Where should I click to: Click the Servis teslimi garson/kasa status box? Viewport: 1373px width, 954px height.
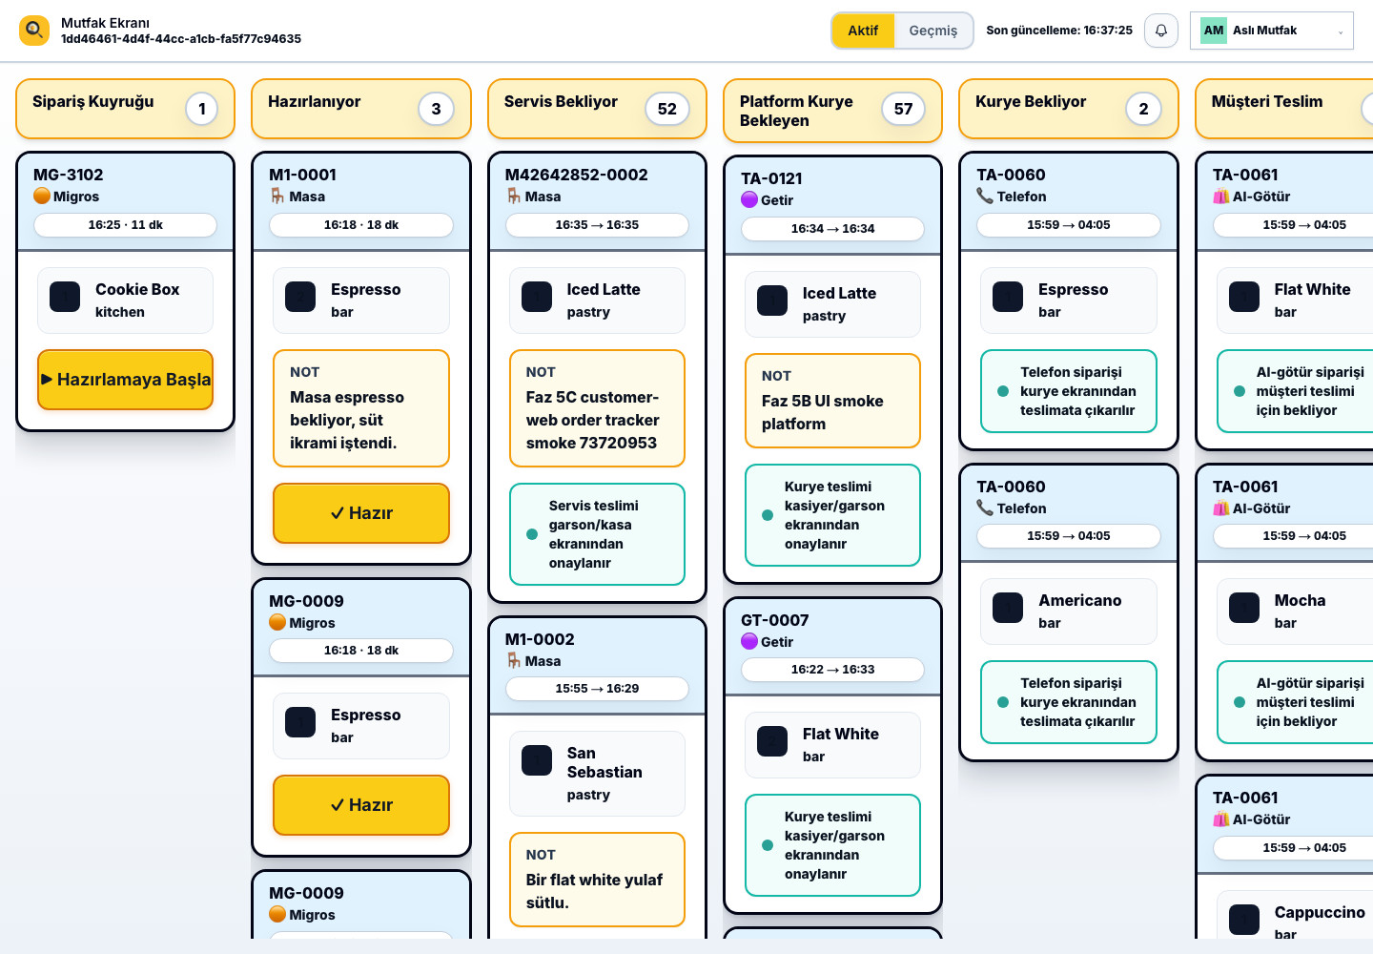(x=597, y=534)
